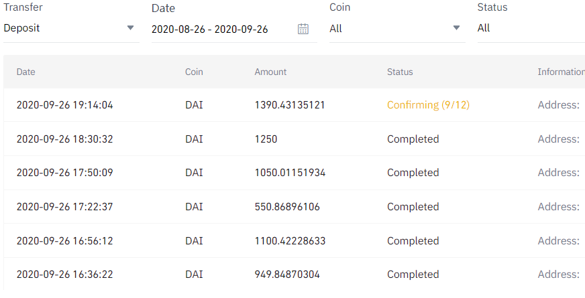The height and width of the screenshot is (298, 585).
Task: Click the Status column header
Action: tap(400, 72)
